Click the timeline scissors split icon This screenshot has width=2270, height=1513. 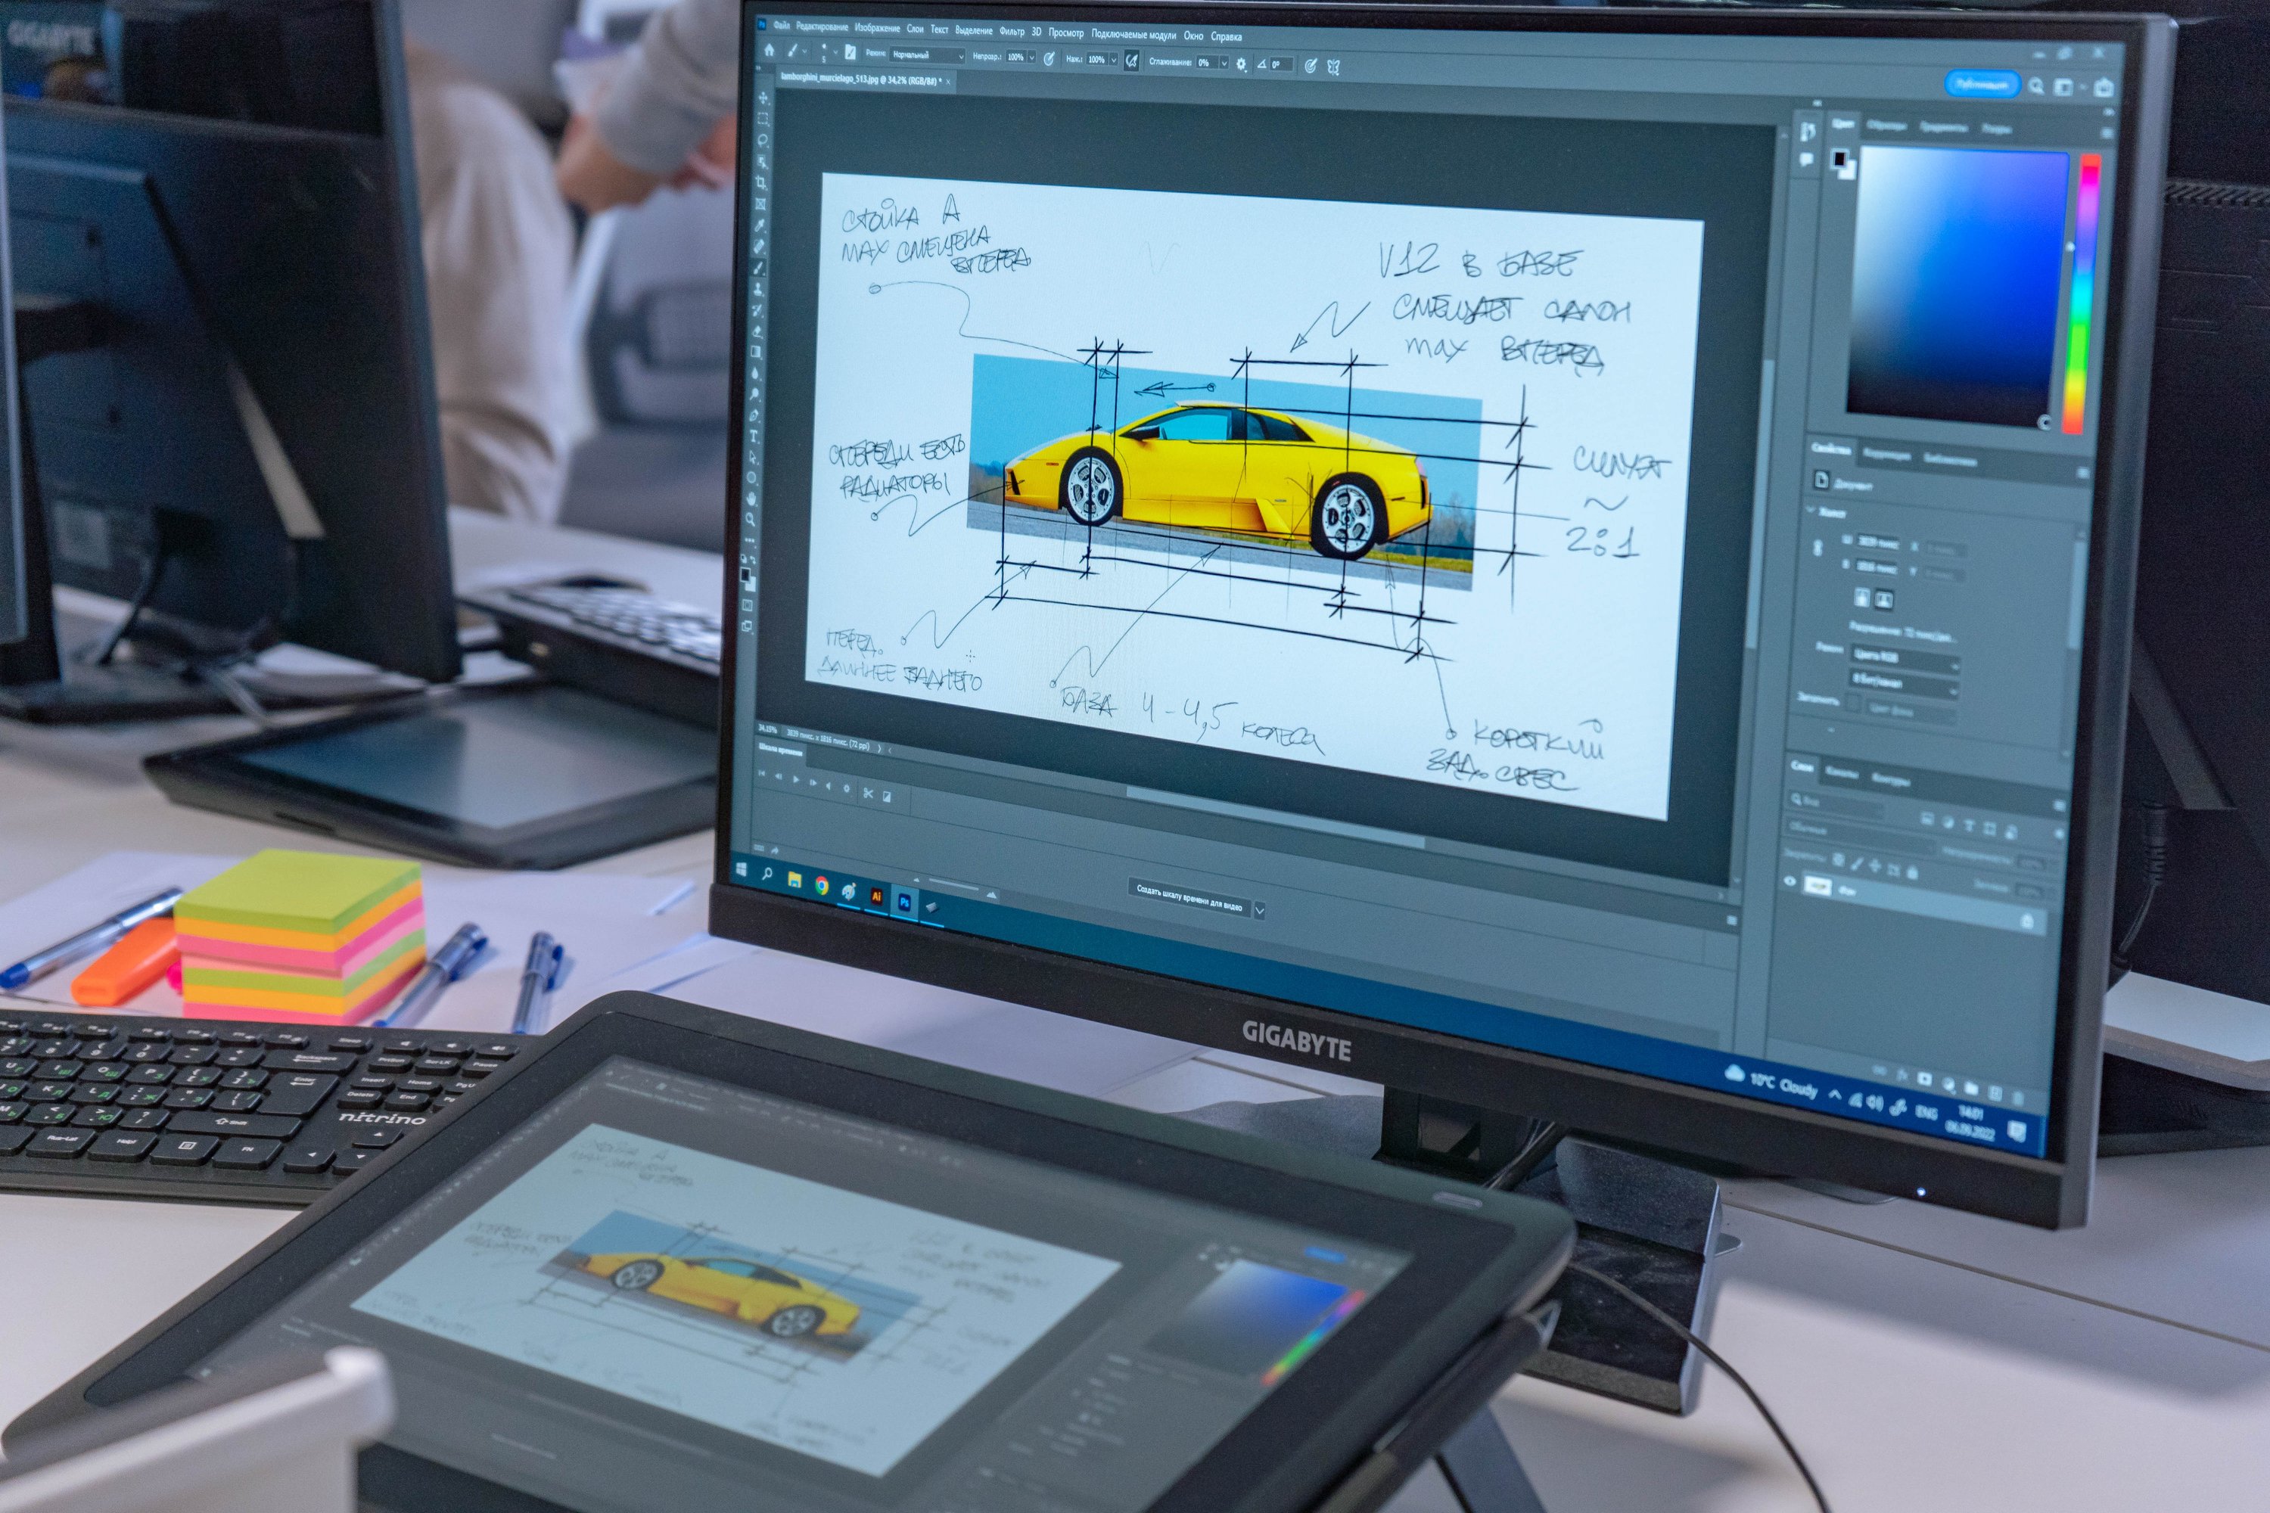pyautogui.click(x=868, y=794)
